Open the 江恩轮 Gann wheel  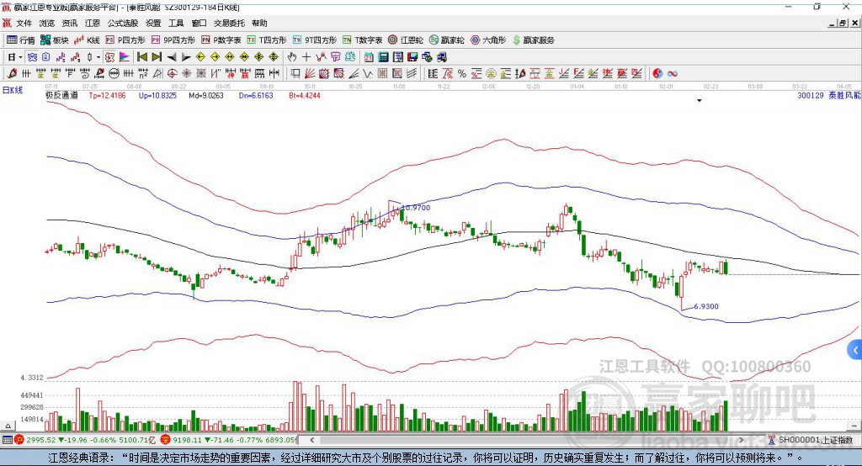(x=406, y=40)
